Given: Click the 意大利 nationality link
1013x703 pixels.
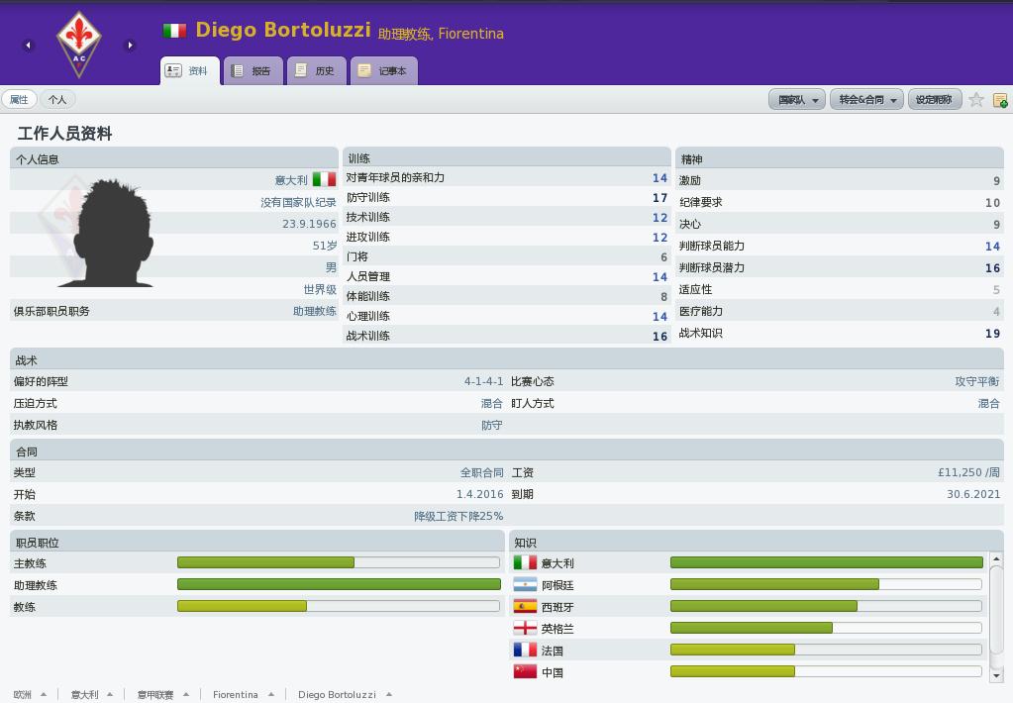Looking at the screenshot, I should pyautogui.click(x=291, y=180).
